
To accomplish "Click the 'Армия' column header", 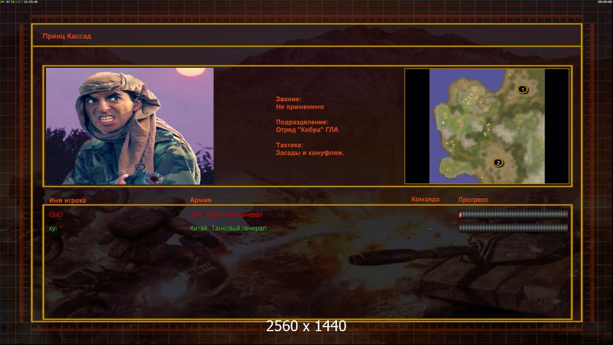I will 201,200.
